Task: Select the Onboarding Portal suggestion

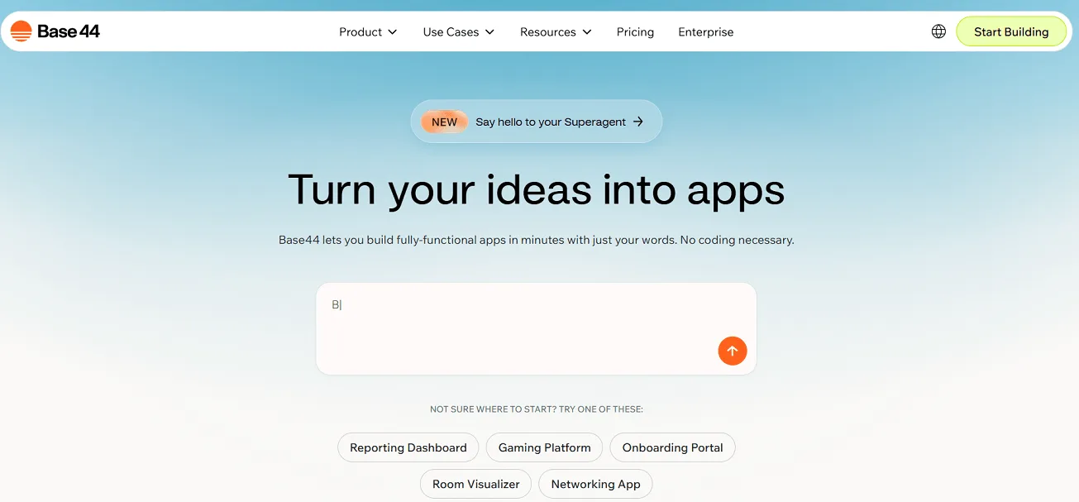Action: click(x=672, y=447)
